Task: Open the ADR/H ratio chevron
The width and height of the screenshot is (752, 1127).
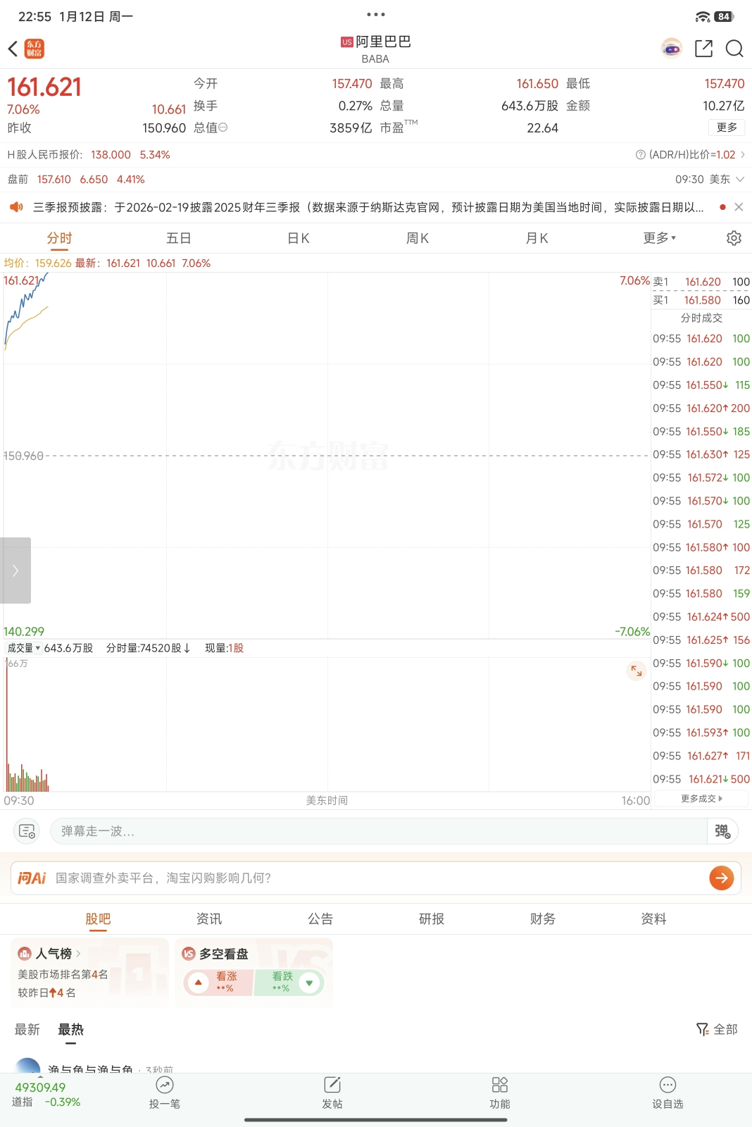Action: point(743,155)
